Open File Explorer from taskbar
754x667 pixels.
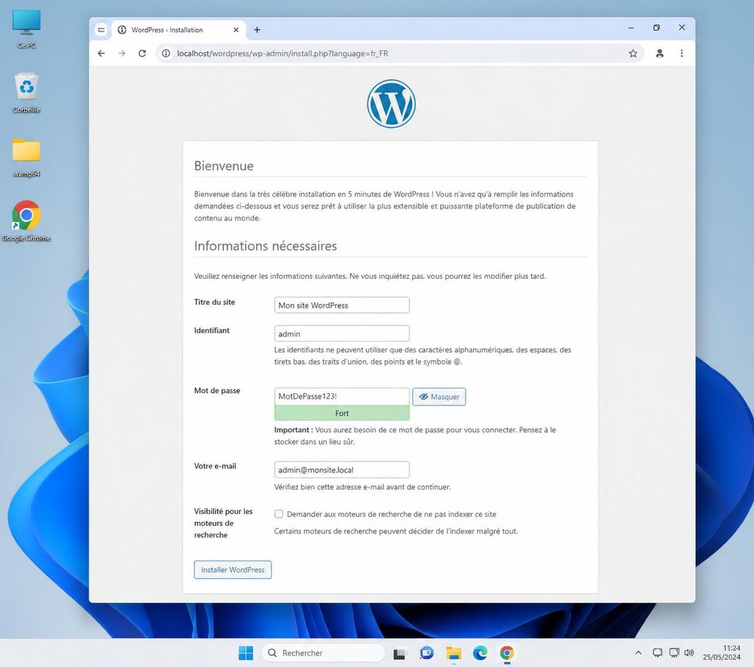coord(454,653)
